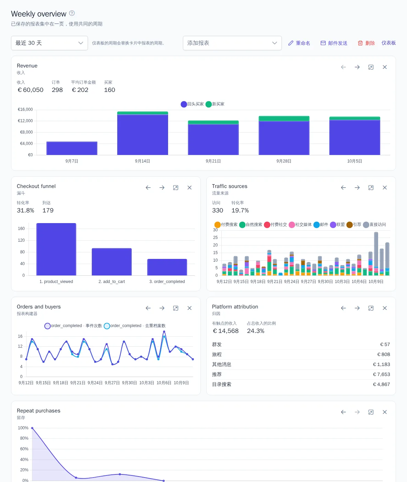Screen dimensions: 407x482
Task: Move the Traffic sources card left
Action: coord(343,188)
